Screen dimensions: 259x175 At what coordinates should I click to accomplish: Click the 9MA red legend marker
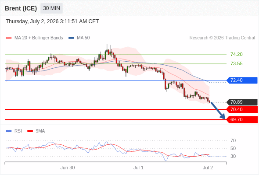click(30, 131)
